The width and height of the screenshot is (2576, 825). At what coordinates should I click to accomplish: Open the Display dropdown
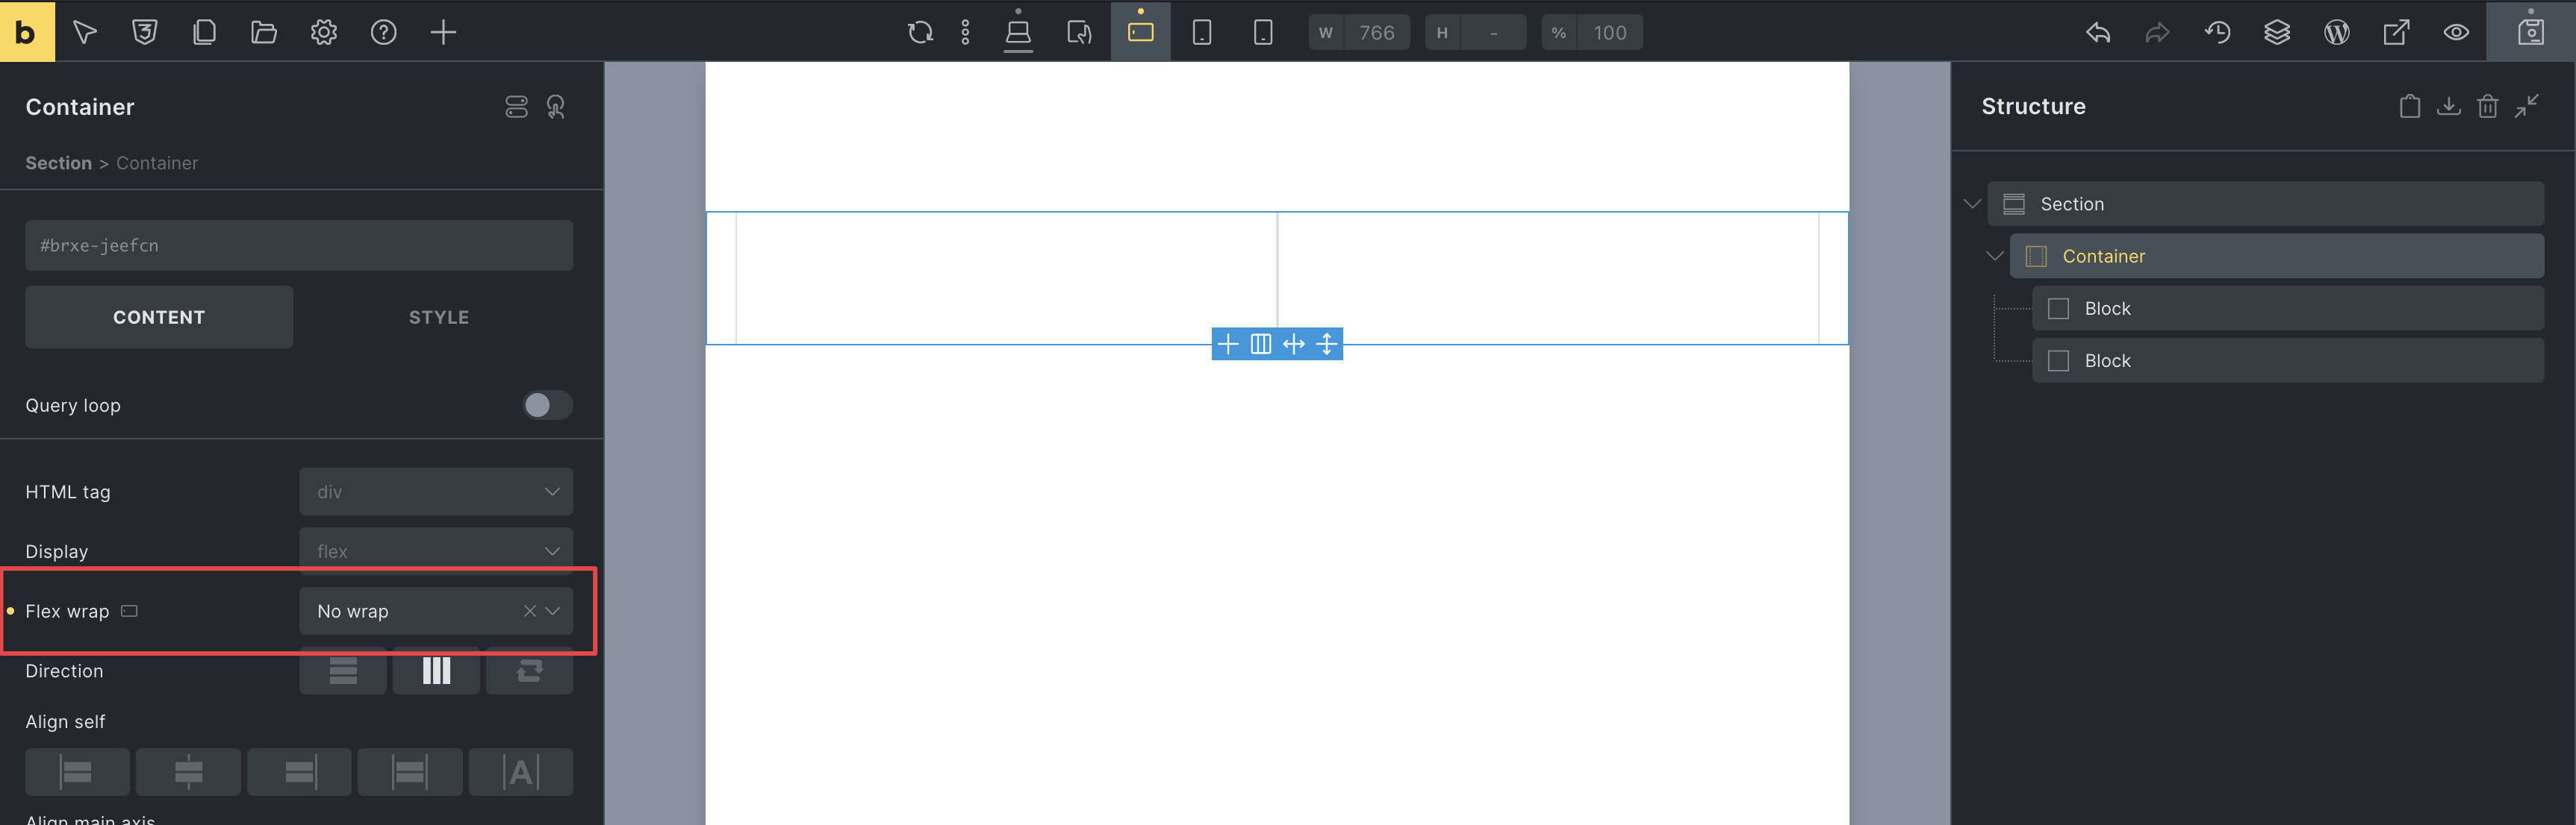436,550
